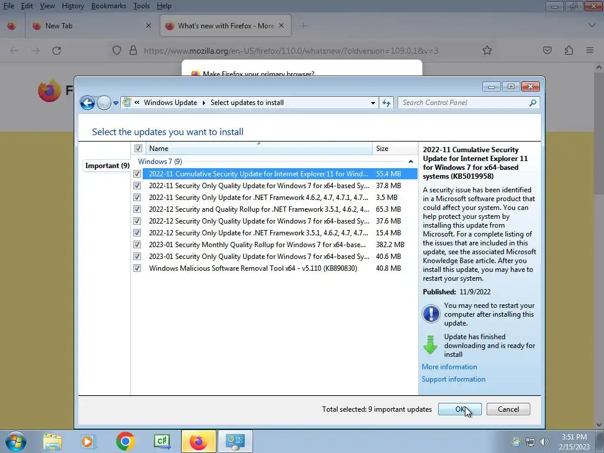Open the Firefox hamburger application menu
This screenshot has height=453, width=604.
click(589, 51)
